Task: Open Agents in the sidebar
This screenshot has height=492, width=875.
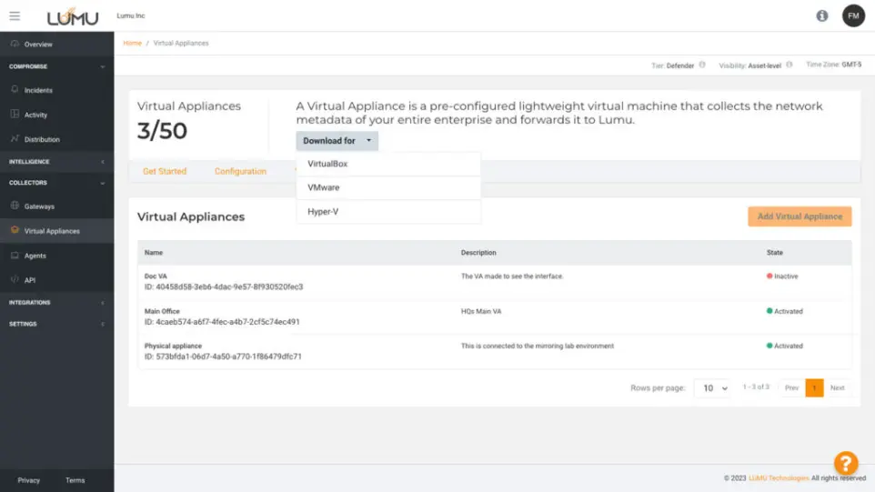Action: (35, 256)
